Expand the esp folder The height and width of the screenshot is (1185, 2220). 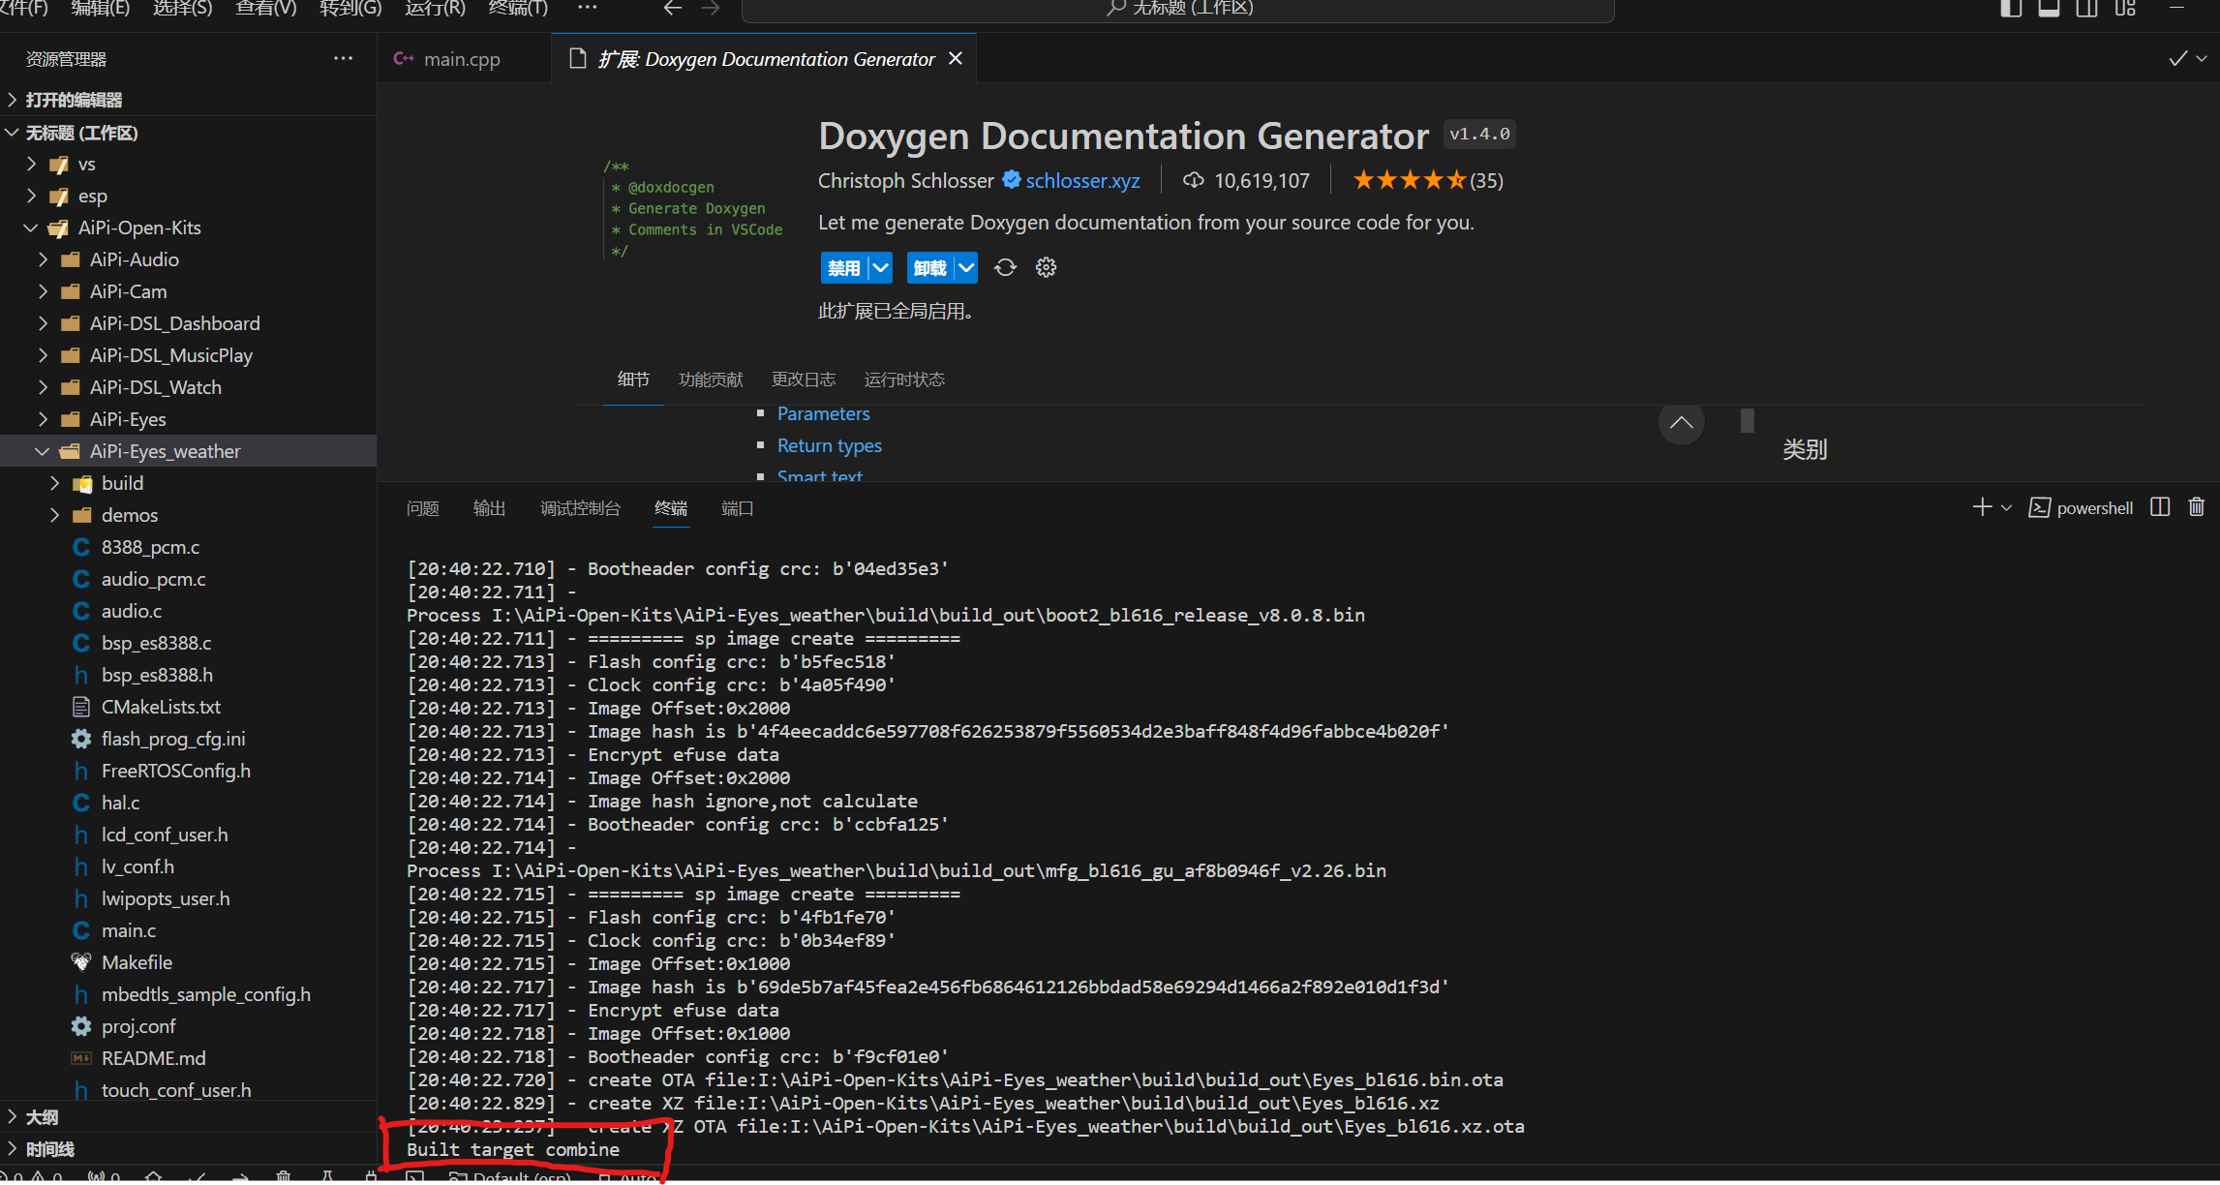click(188, 196)
